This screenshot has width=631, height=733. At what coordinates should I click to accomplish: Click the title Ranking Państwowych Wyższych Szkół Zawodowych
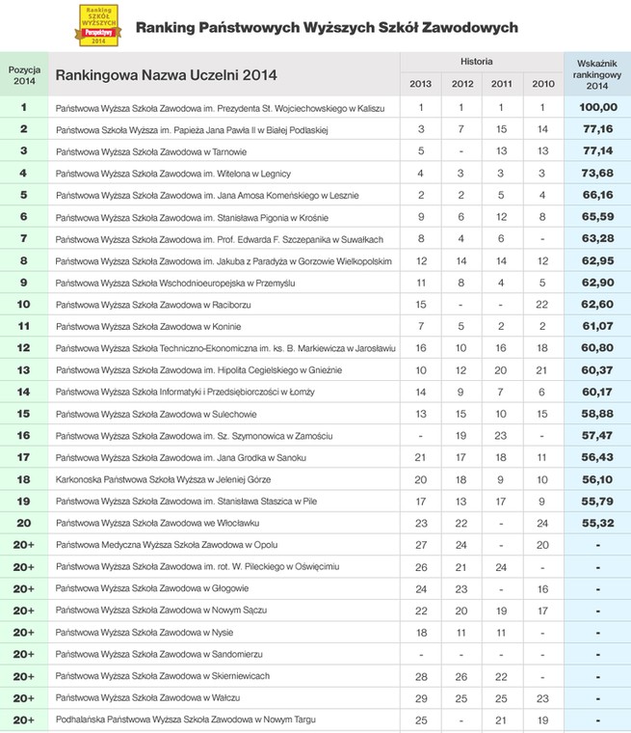(x=327, y=28)
